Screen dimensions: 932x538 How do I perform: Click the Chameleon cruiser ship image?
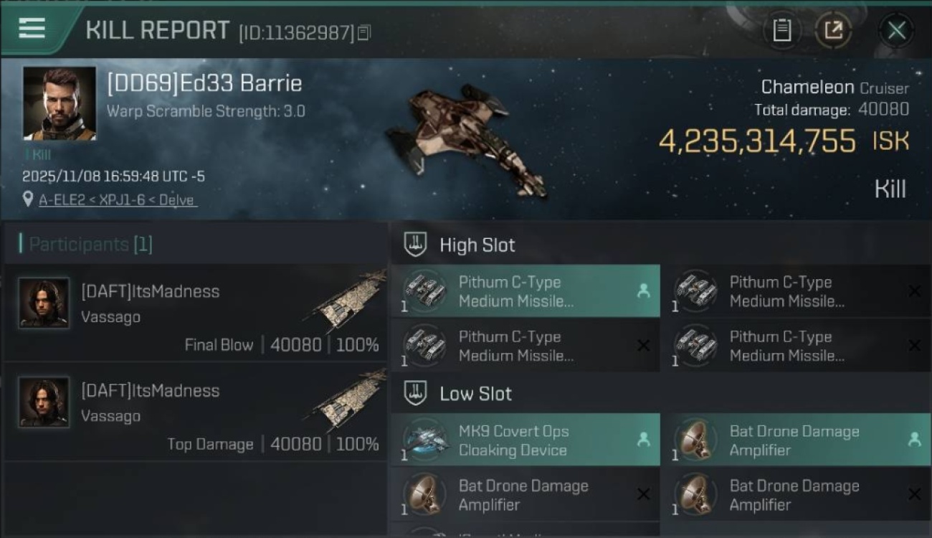click(x=466, y=140)
